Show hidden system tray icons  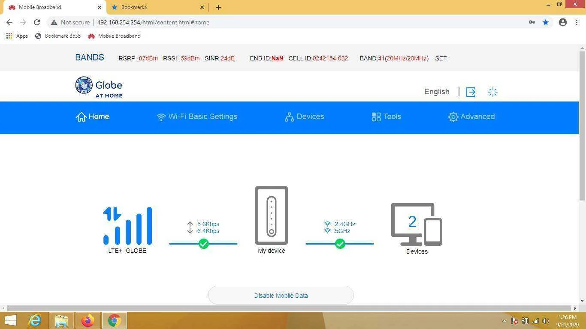point(504,321)
